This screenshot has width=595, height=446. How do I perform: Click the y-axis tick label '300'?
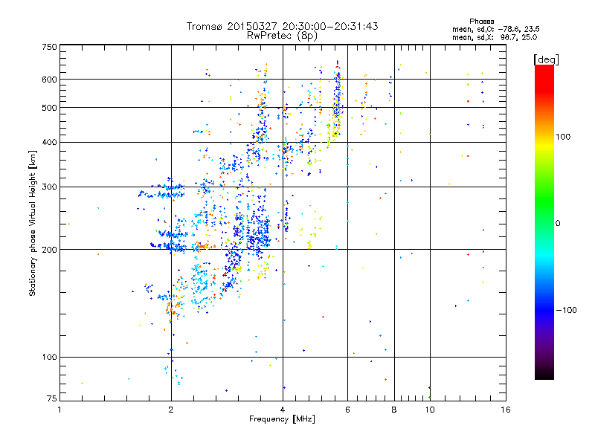point(49,187)
